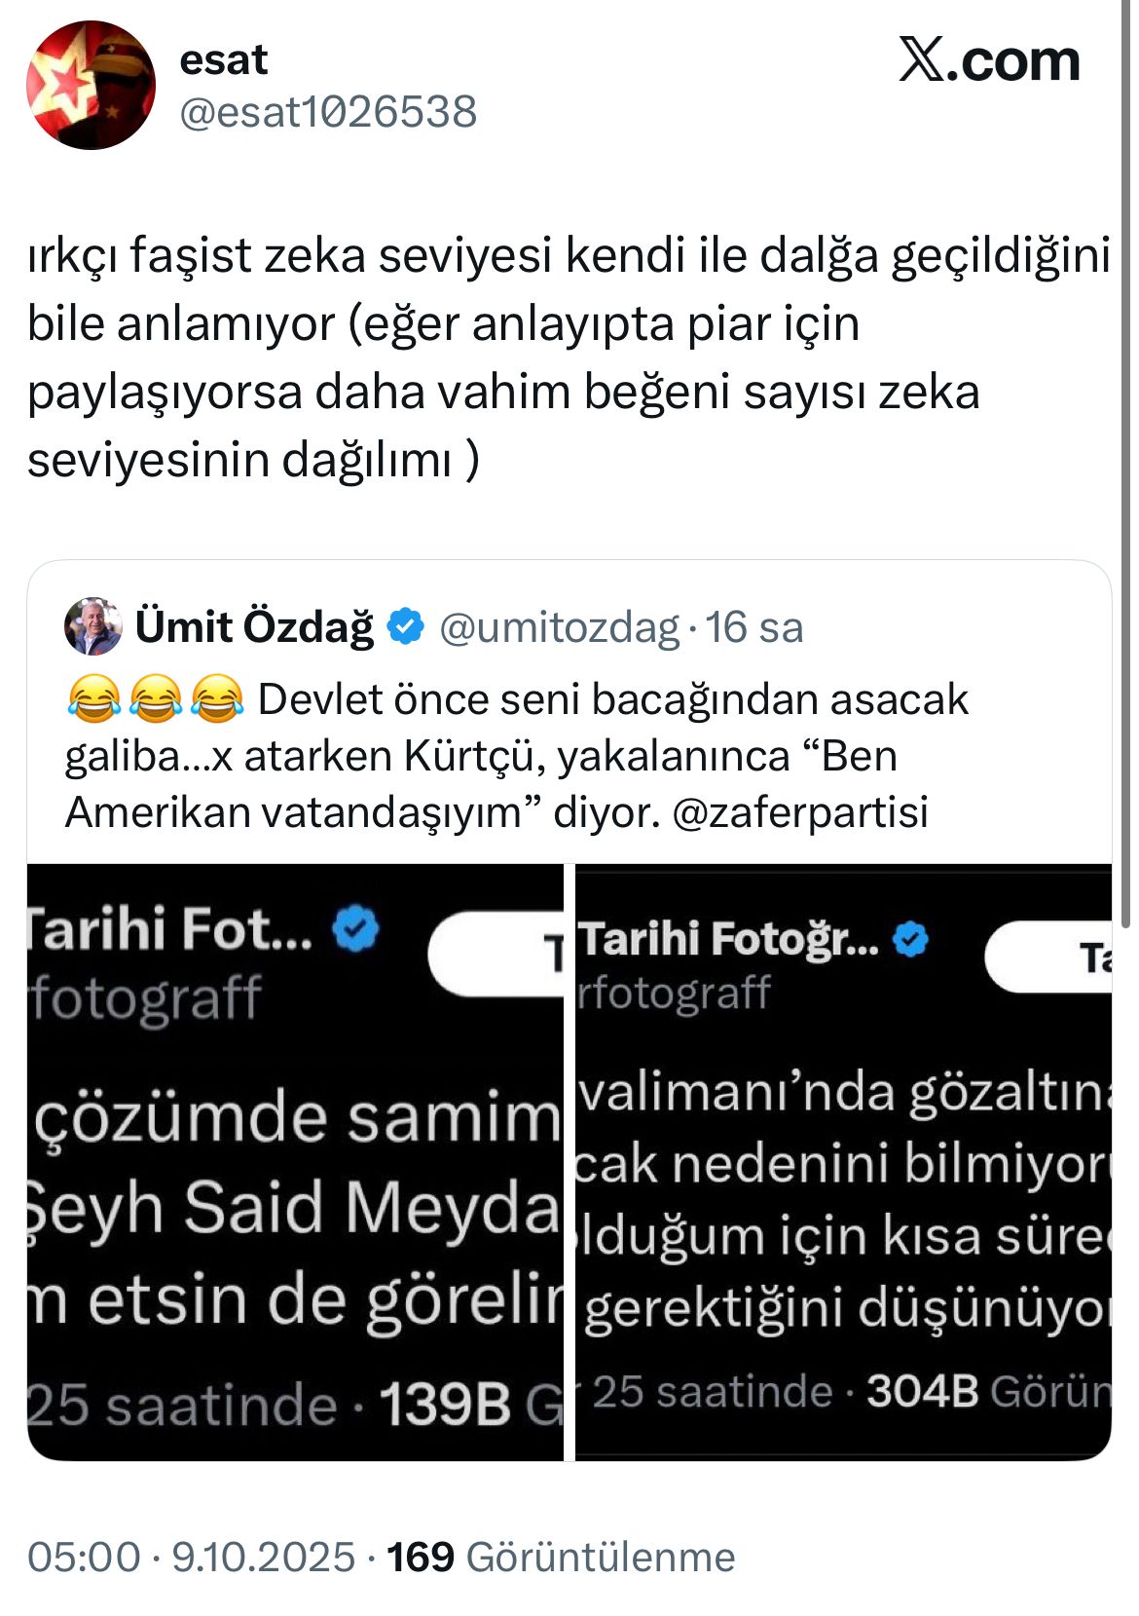Click Ümit Özdağ's small profile avatar
The width and height of the screenshot is (1139, 1616).
pos(92,626)
